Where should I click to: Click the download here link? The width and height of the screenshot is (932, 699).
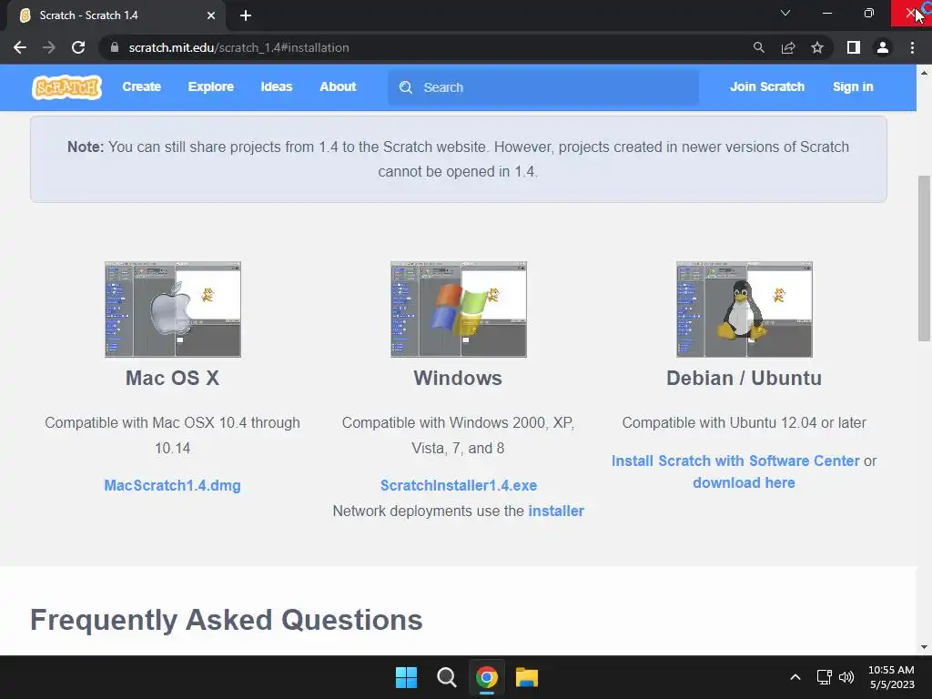[745, 482]
